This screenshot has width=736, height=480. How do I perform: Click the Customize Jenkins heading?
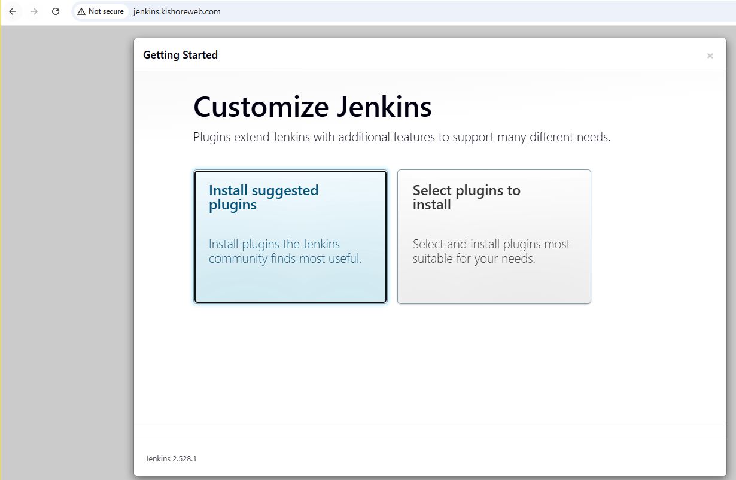tap(312, 107)
